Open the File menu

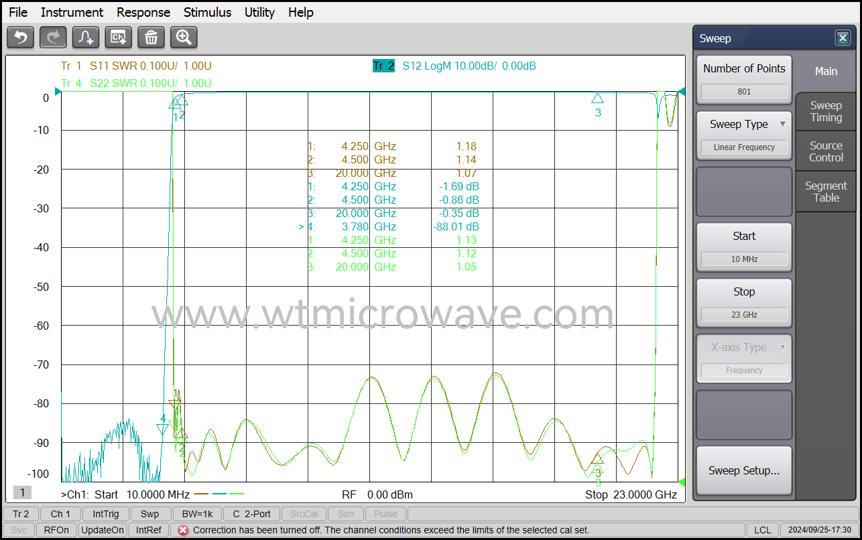(18, 12)
